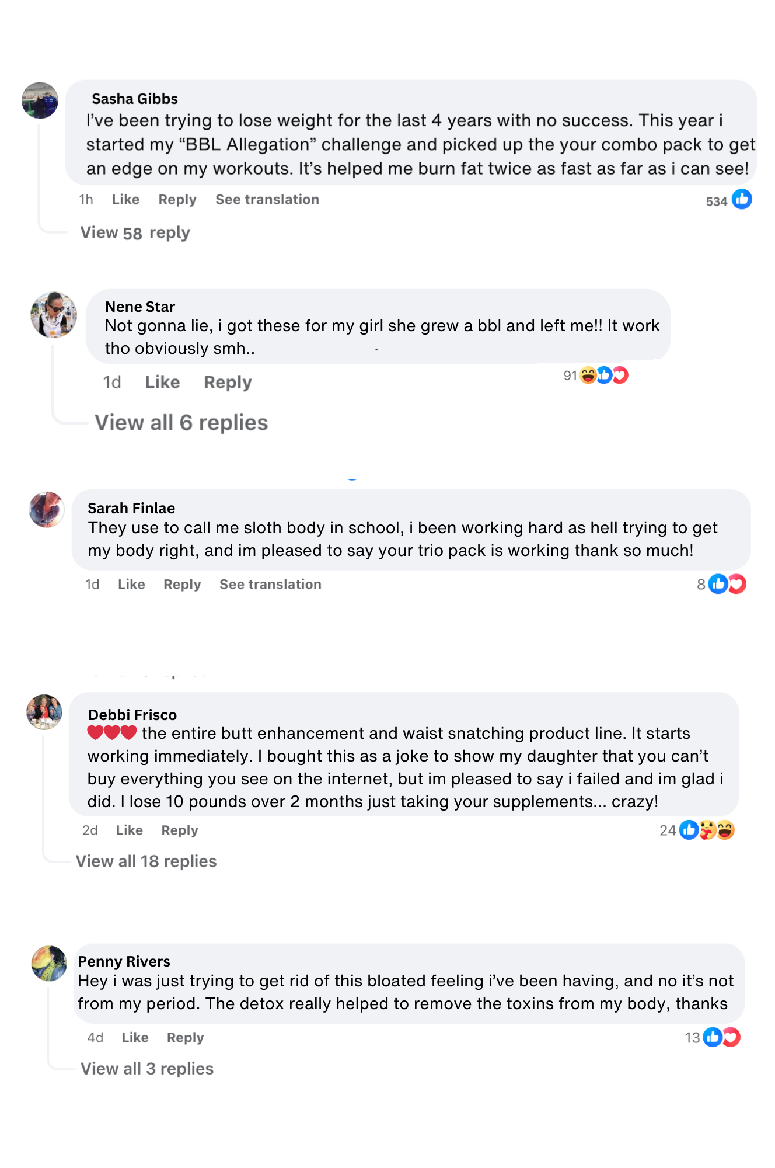The width and height of the screenshot is (775, 1168).
Task: Open the Nene Star name link
Action: point(140,307)
